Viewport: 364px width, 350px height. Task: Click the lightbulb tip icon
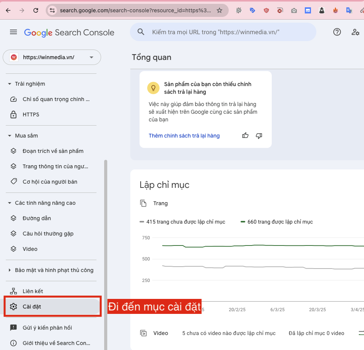tap(153, 88)
